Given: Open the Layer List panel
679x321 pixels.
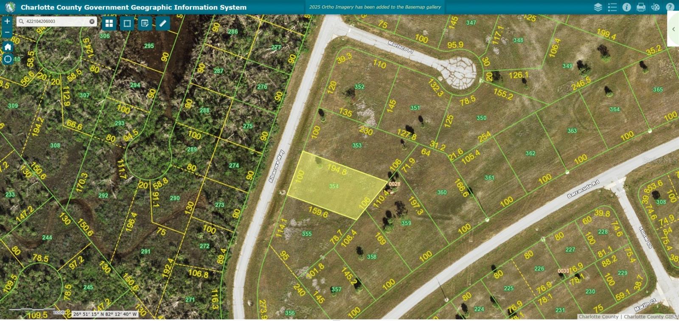Looking at the screenshot, I should coord(598,7).
